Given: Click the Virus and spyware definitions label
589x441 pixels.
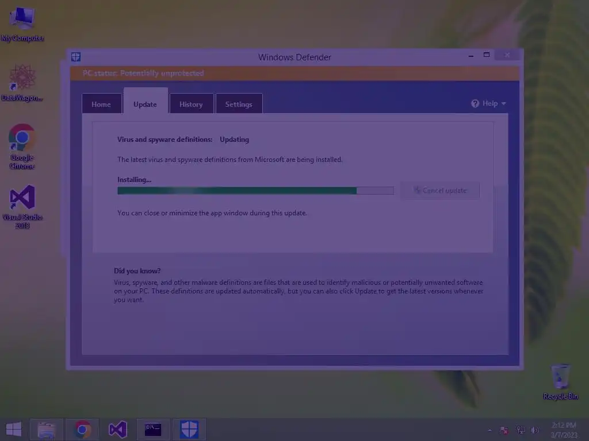Looking at the screenshot, I should (x=165, y=139).
